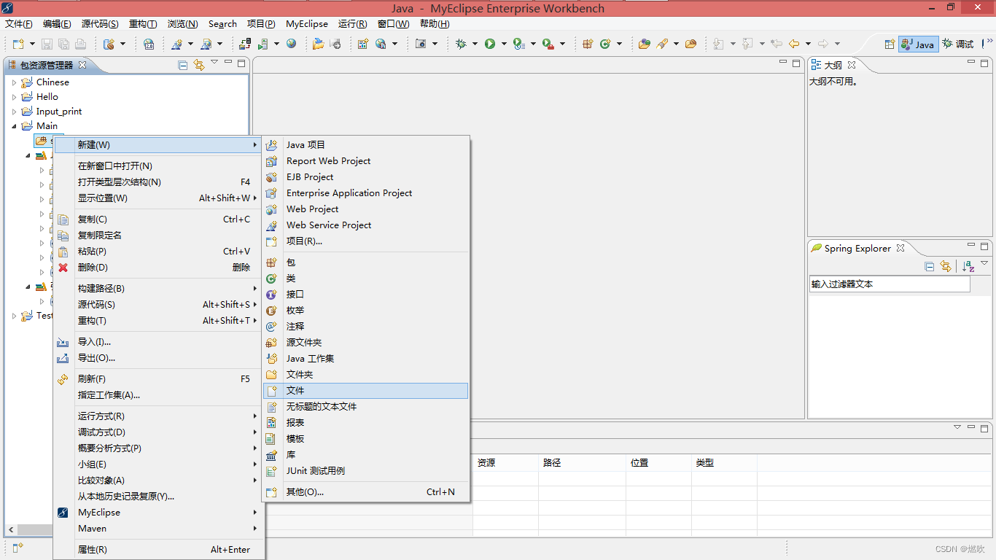Click the 路径 column header
This screenshot has height=560, width=996.
582,463
